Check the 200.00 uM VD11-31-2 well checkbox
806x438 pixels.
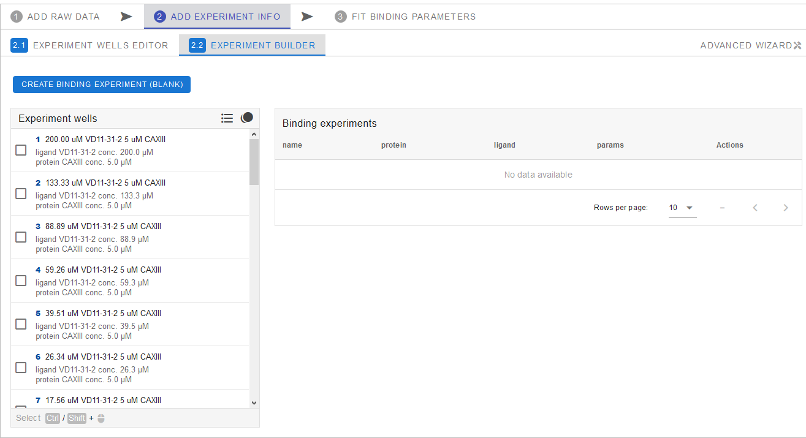coord(21,150)
